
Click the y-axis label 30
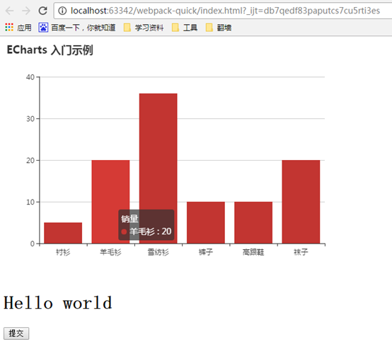click(30, 119)
